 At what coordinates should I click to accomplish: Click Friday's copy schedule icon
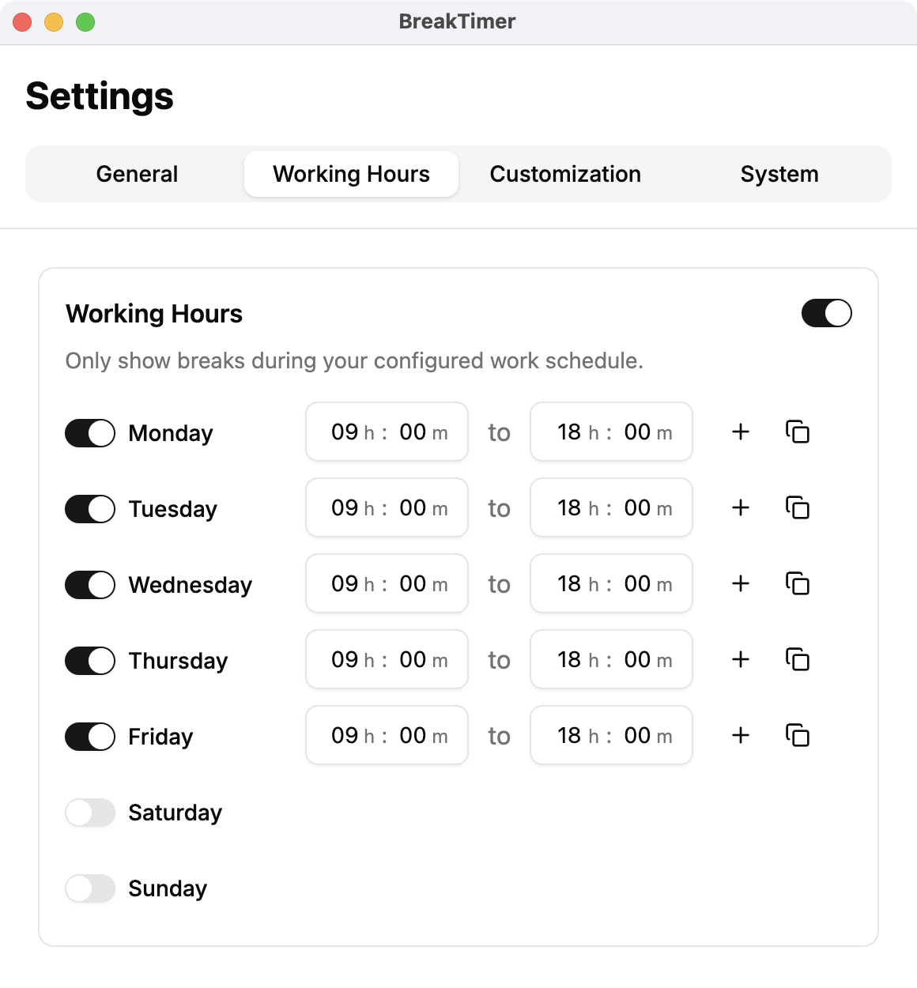tap(798, 735)
